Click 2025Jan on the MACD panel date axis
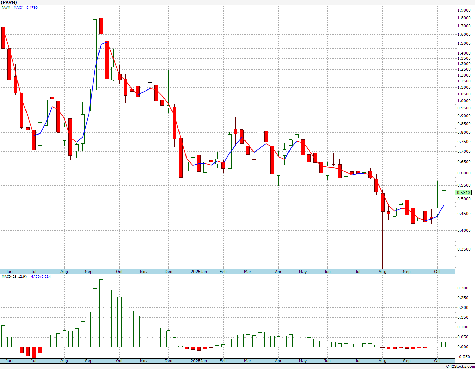 (199, 361)
